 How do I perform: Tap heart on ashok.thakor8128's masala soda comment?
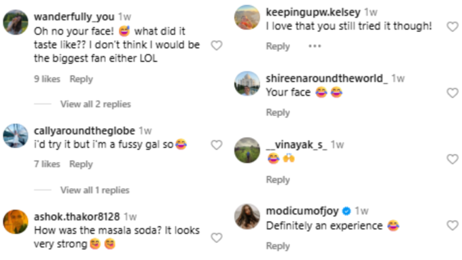217,238
